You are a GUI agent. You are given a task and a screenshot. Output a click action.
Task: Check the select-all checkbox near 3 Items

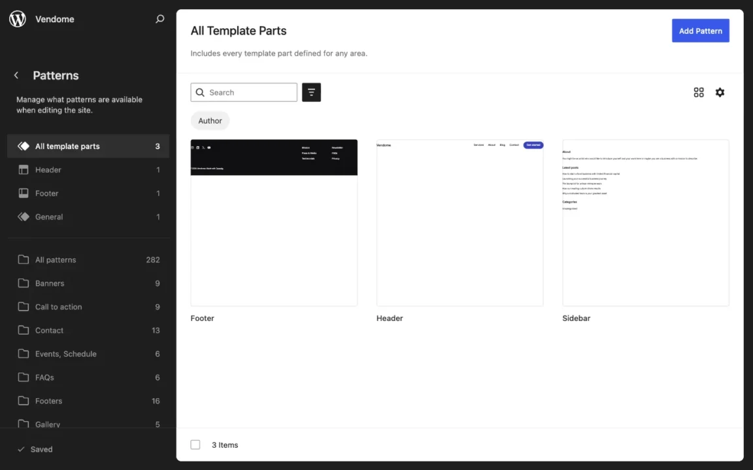click(x=195, y=444)
